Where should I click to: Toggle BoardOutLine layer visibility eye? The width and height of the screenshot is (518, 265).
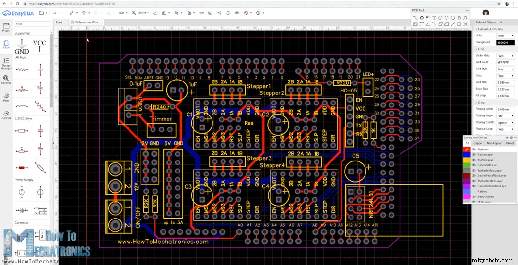(474, 196)
